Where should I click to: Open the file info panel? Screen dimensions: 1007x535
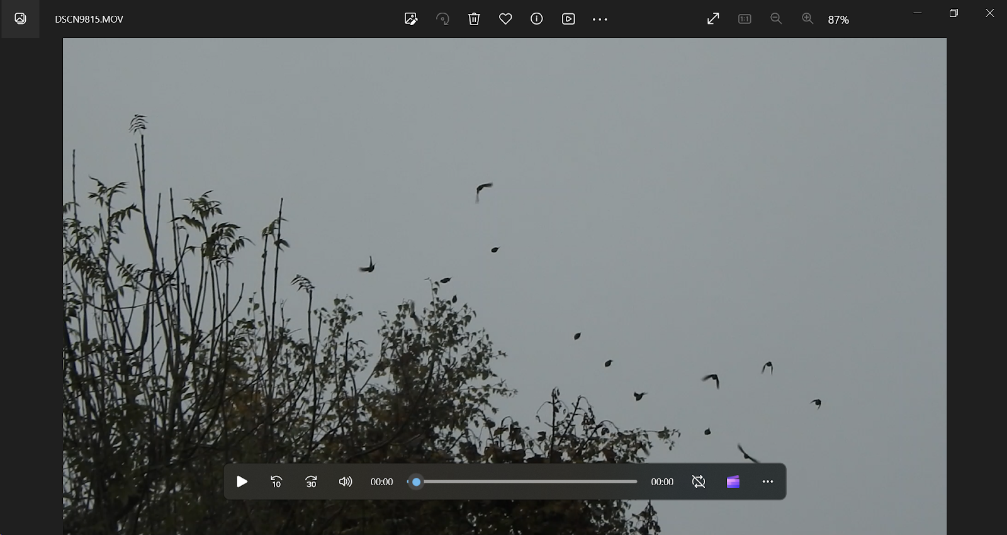coord(536,19)
